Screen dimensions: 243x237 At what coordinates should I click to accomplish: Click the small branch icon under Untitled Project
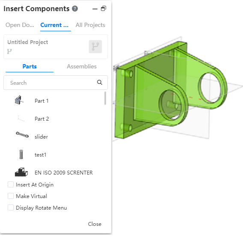click(9, 51)
